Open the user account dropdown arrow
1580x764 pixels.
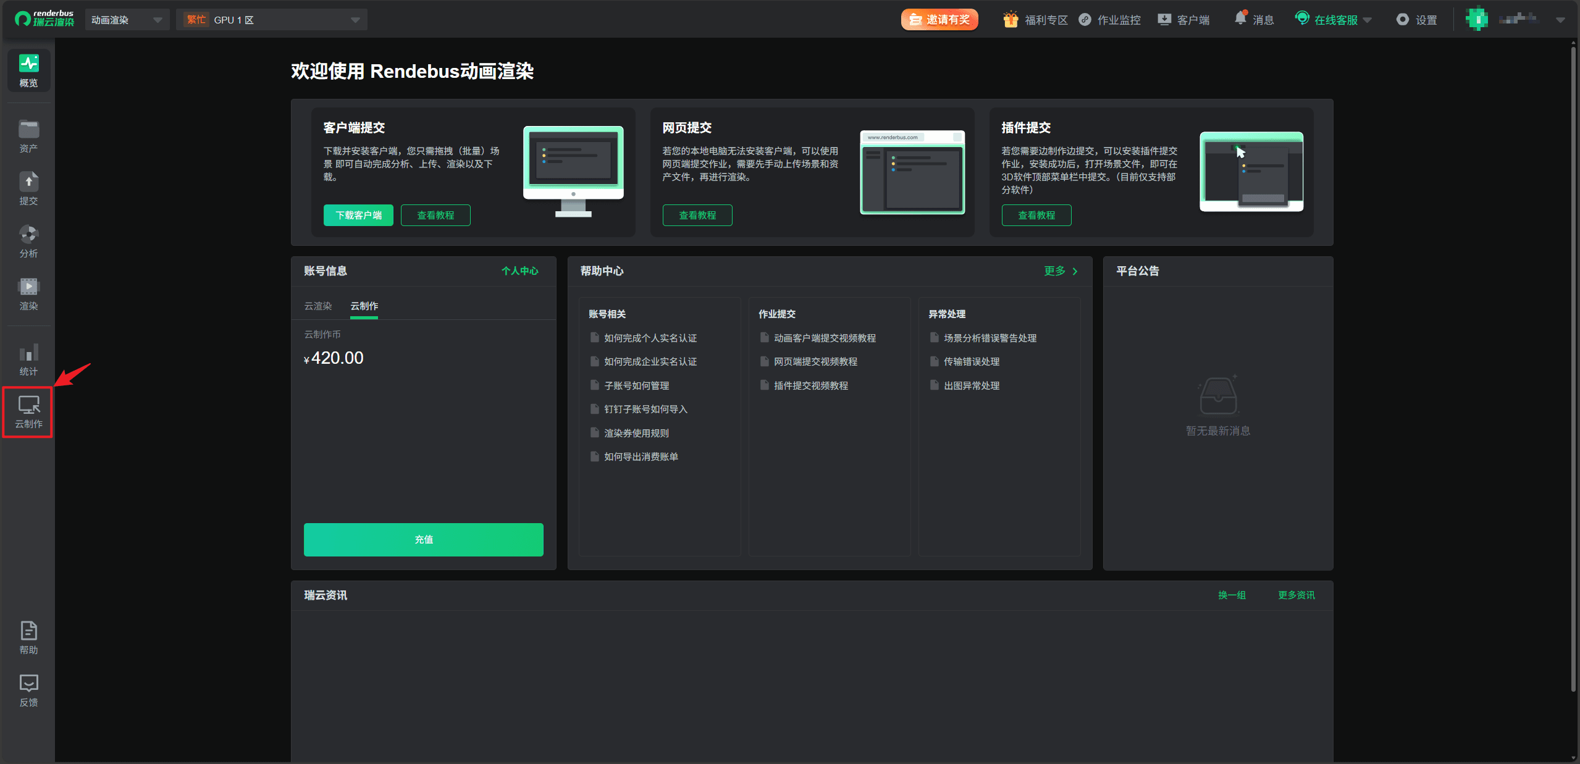(1560, 20)
